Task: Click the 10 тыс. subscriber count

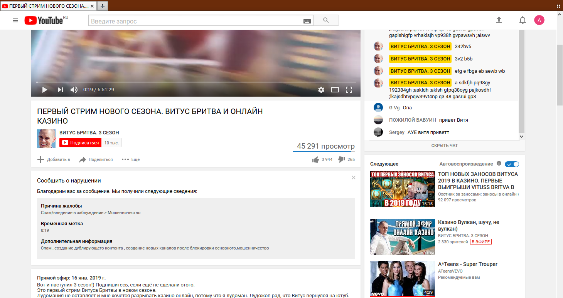Action: (x=111, y=142)
